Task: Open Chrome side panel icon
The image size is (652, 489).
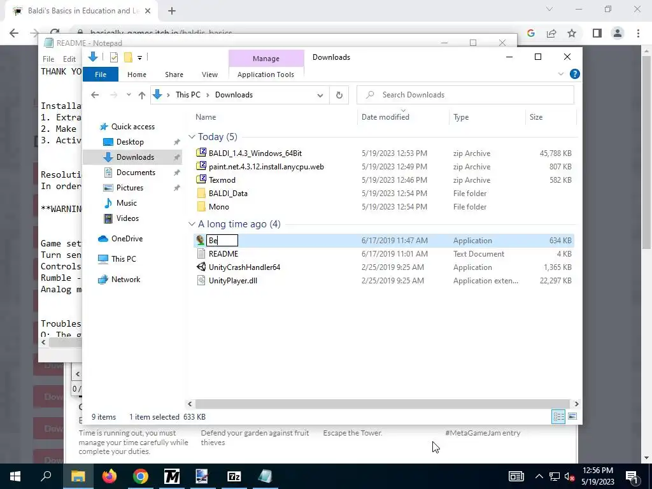Action: tap(597, 33)
